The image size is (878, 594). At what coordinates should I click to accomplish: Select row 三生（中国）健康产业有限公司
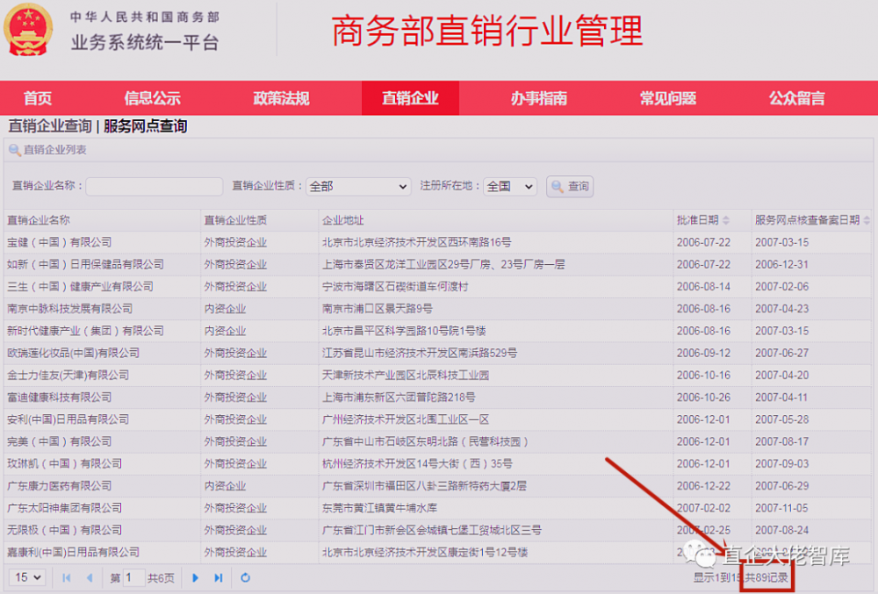coord(438,287)
